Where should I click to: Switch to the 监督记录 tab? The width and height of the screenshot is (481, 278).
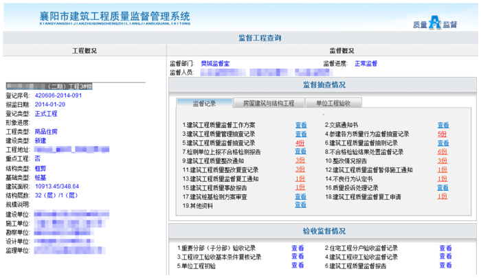click(204, 104)
